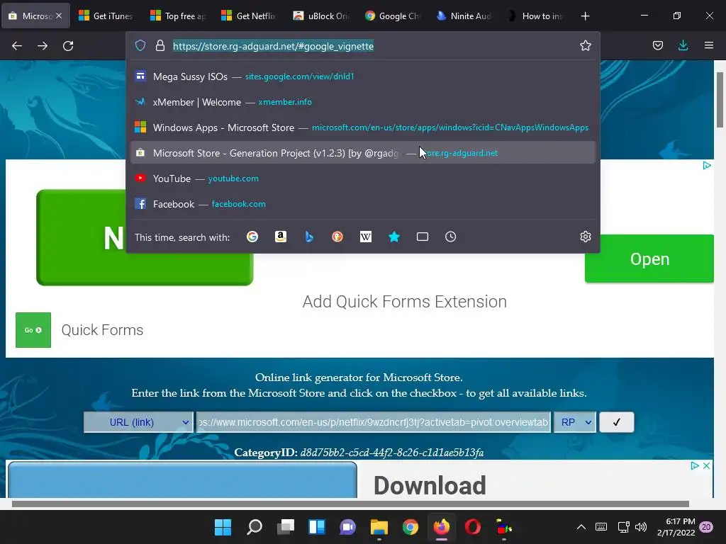Search bookmarks with the blue star icon

[394, 237]
